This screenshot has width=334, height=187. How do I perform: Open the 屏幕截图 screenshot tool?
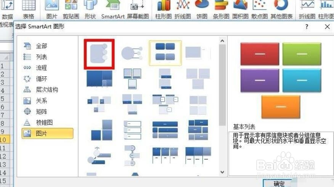pyautogui.click(x=138, y=10)
